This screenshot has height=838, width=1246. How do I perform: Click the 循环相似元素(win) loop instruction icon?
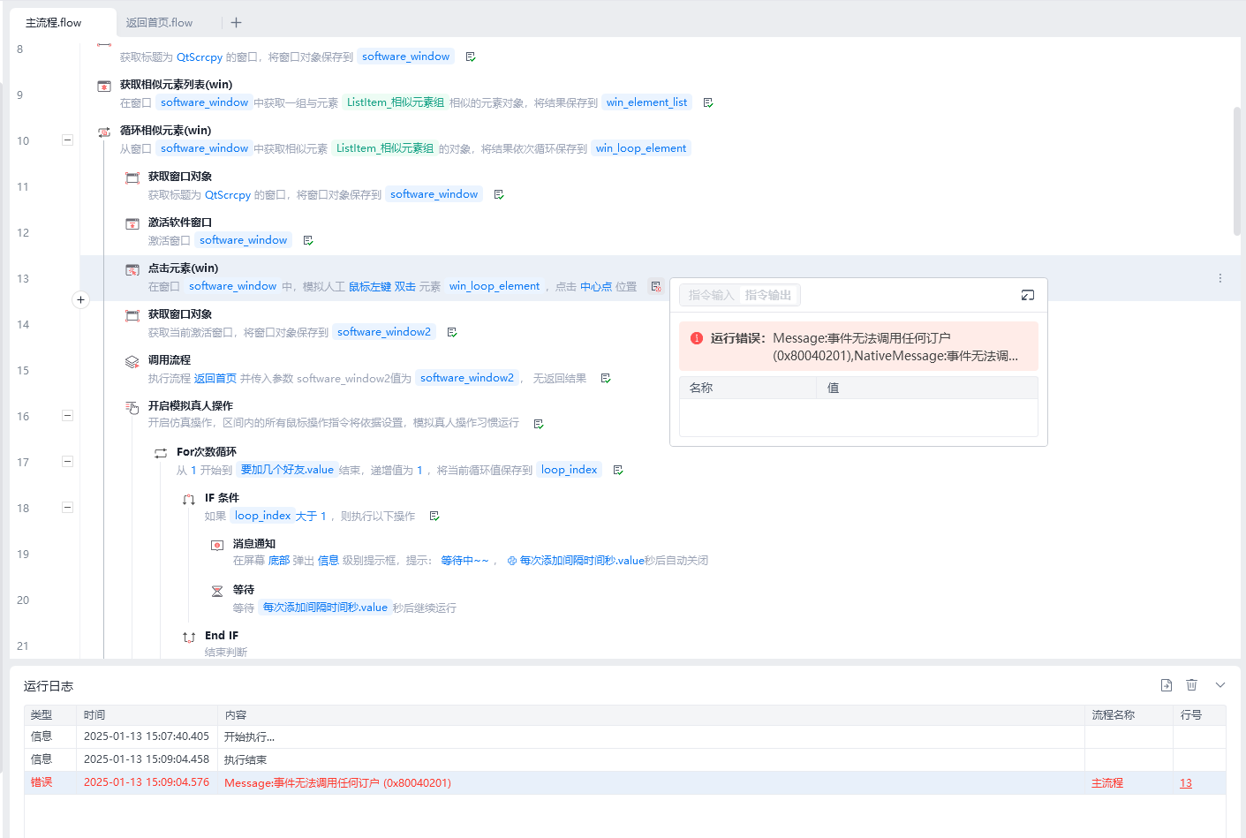coord(104,132)
